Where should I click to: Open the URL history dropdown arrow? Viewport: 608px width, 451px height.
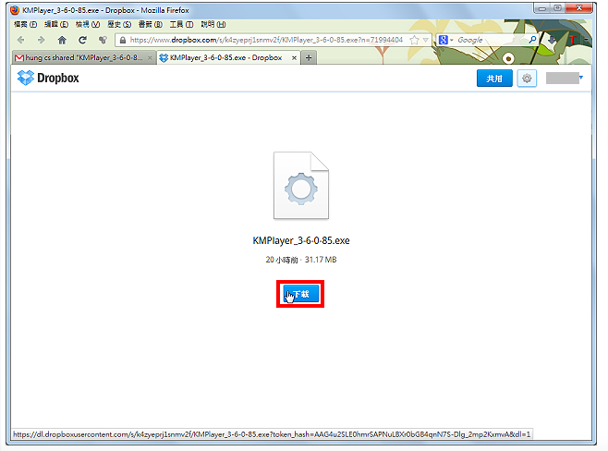[425, 40]
